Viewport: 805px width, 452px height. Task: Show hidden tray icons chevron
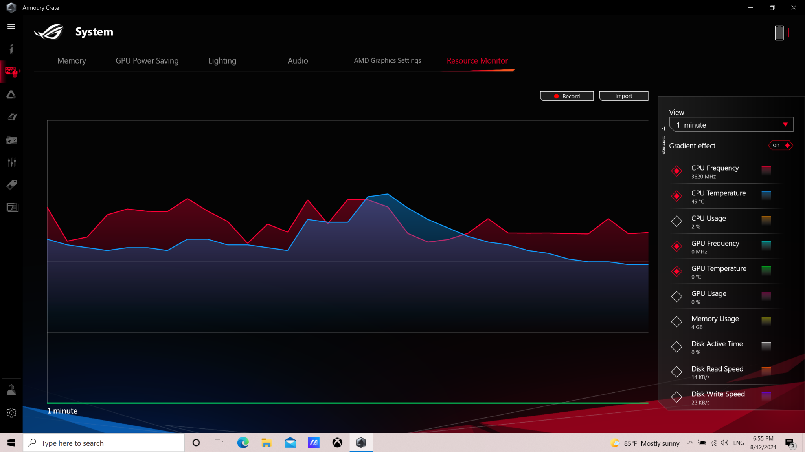690,443
